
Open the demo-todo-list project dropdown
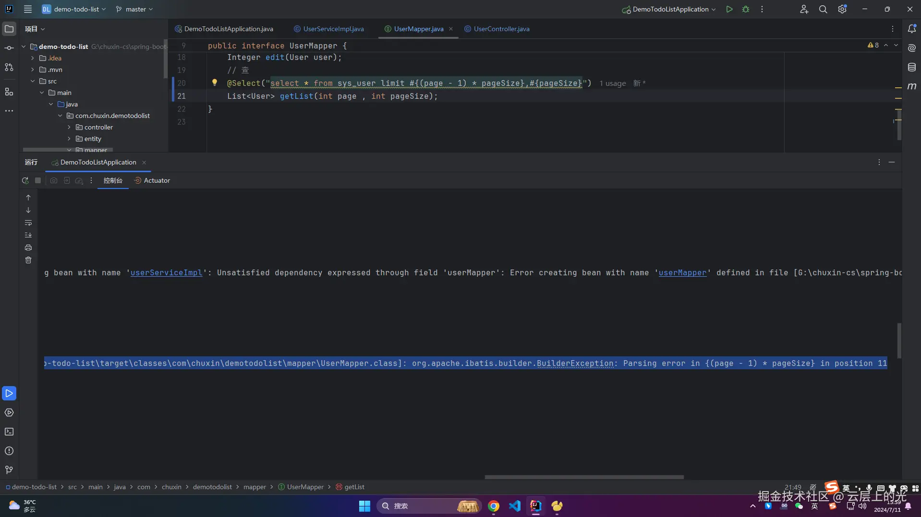(x=74, y=9)
